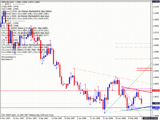
Task: Click the 1.9615 price scale value
Action: (x=156, y=96)
